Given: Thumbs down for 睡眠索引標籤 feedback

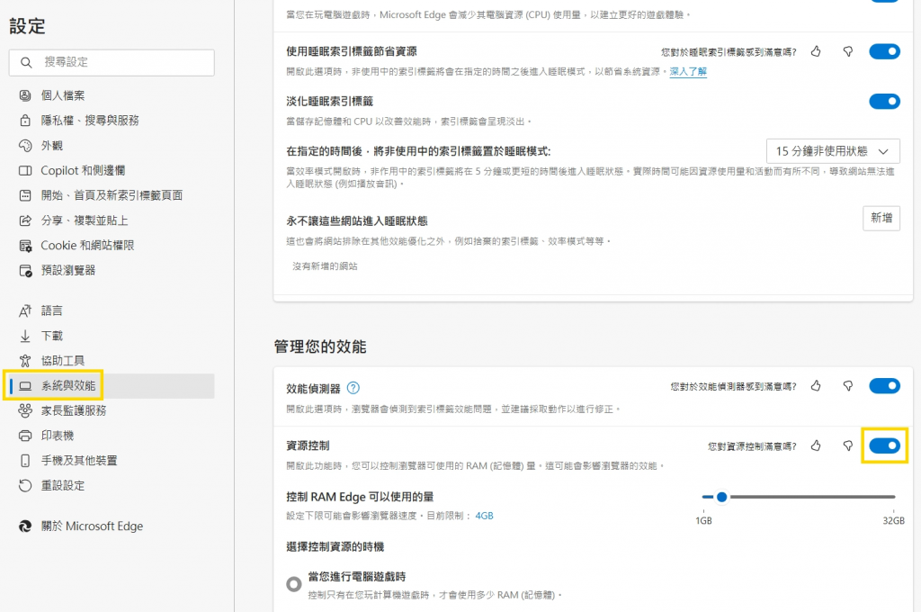Looking at the screenshot, I should [847, 51].
